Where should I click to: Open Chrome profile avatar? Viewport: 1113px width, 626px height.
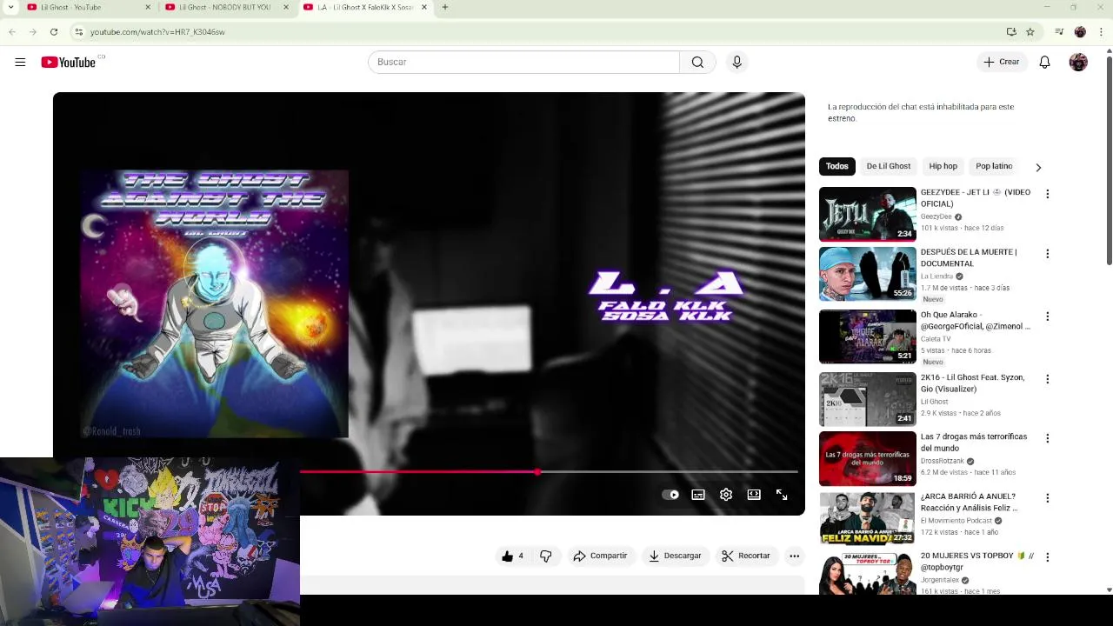pos(1080,31)
